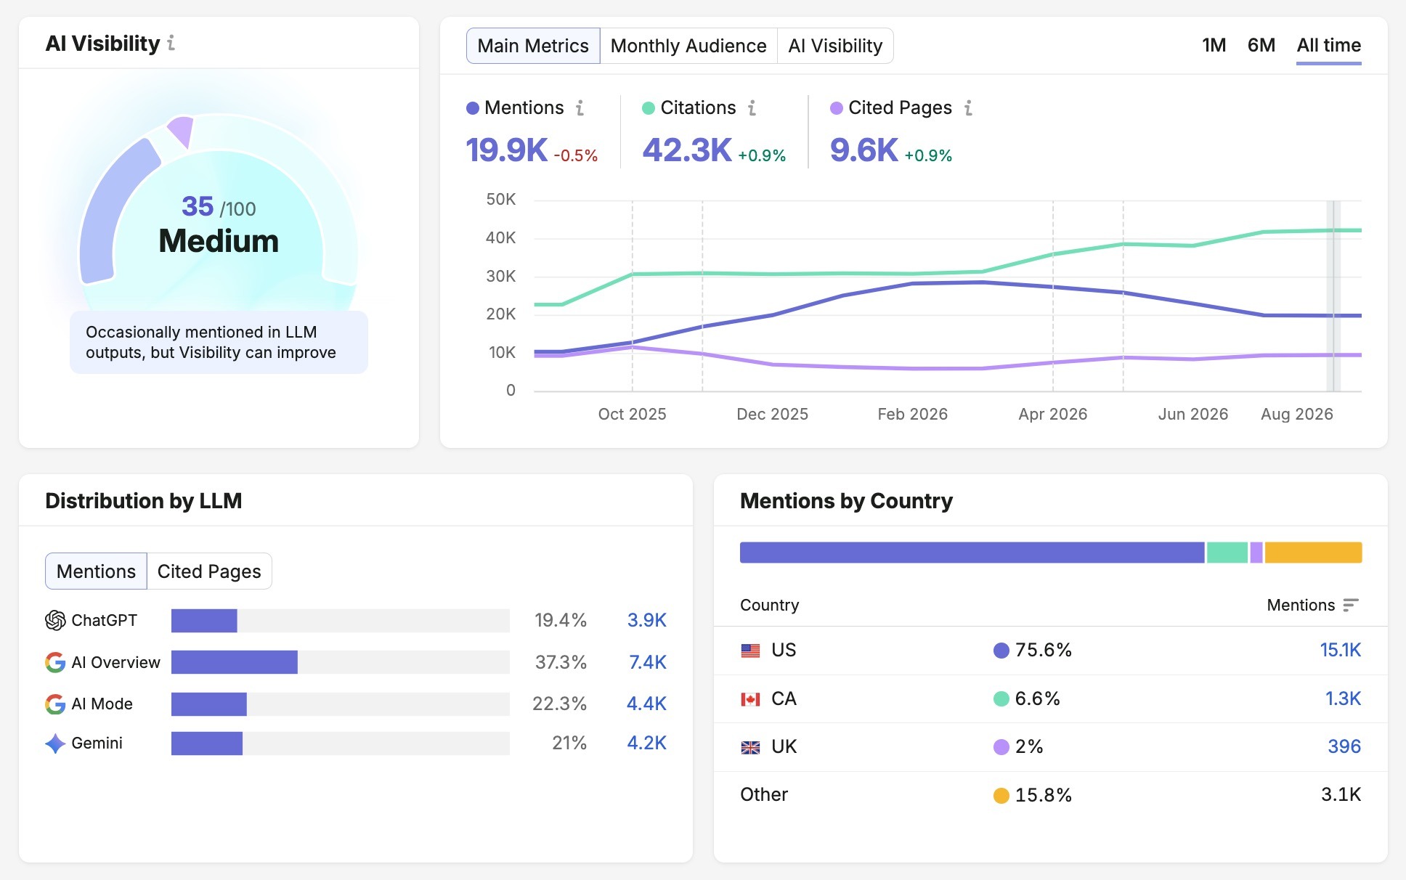1406x880 pixels.
Task: Select the 6M time range
Action: 1261,45
